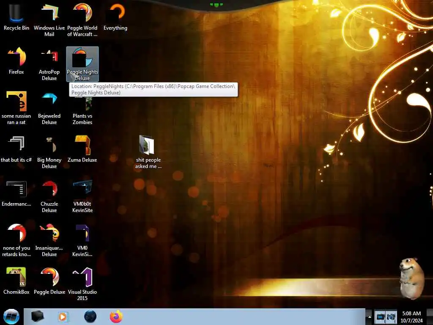Select AstroPop Deluxe desktop icon
Viewport: 433px width, 325px height.
click(49, 64)
